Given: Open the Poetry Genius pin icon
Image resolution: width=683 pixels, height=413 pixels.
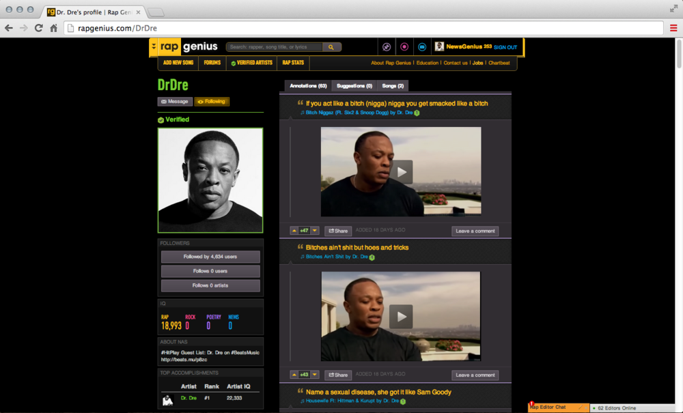Looking at the screenshot, I should tap(386, 46).
